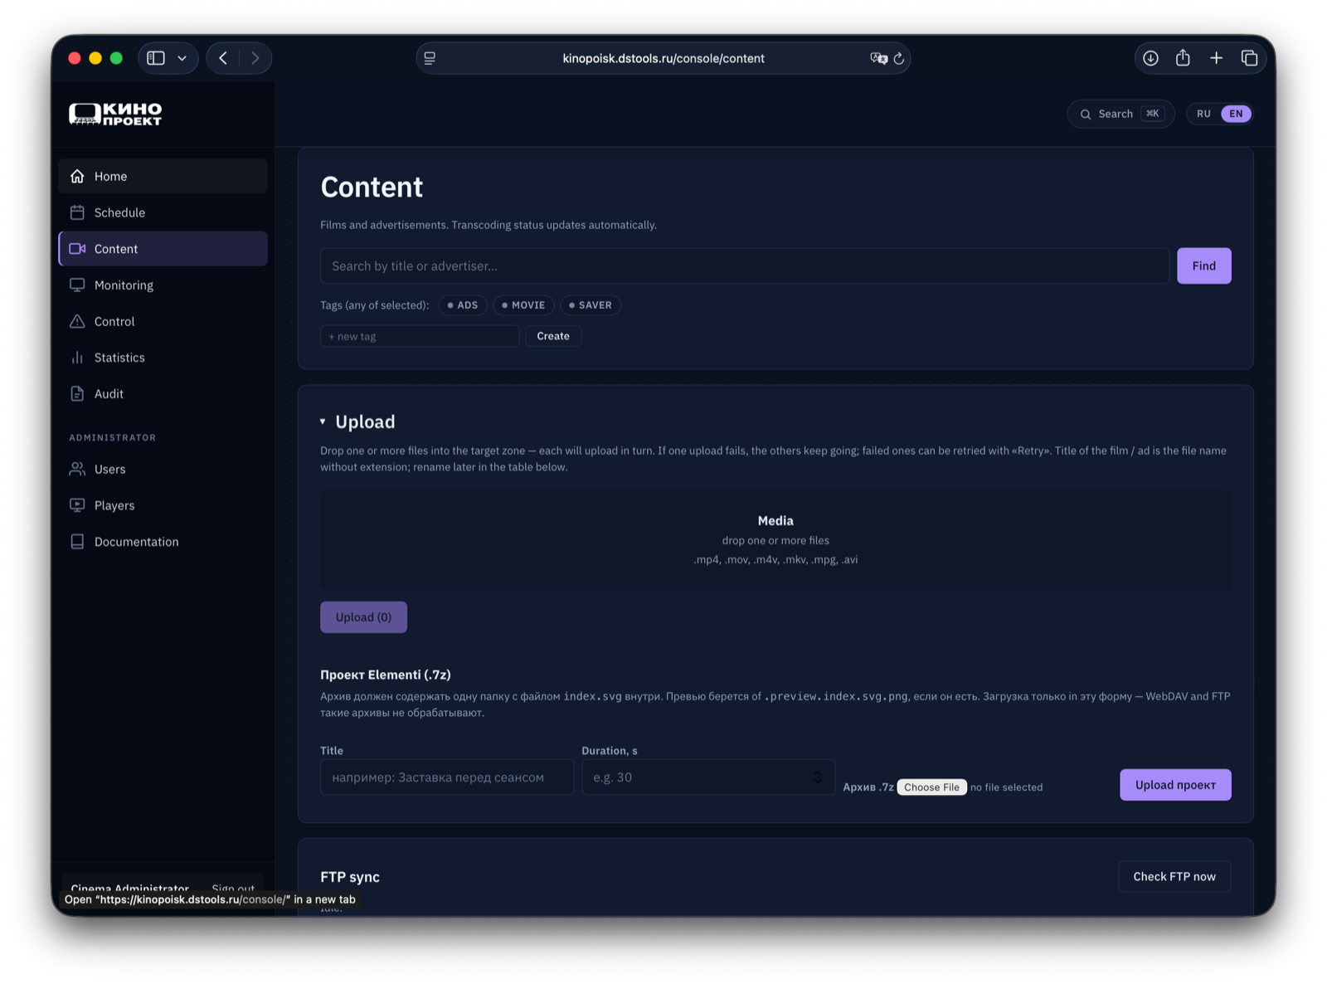Click the Media drop zone
Screen dimensions: 1327x984
pos(775,540)
